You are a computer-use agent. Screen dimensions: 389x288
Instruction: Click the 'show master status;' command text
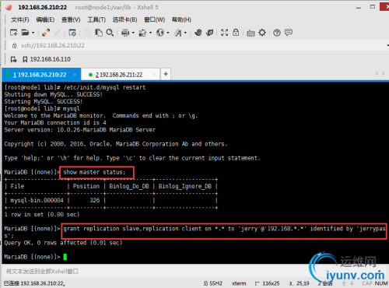[94, 172]
